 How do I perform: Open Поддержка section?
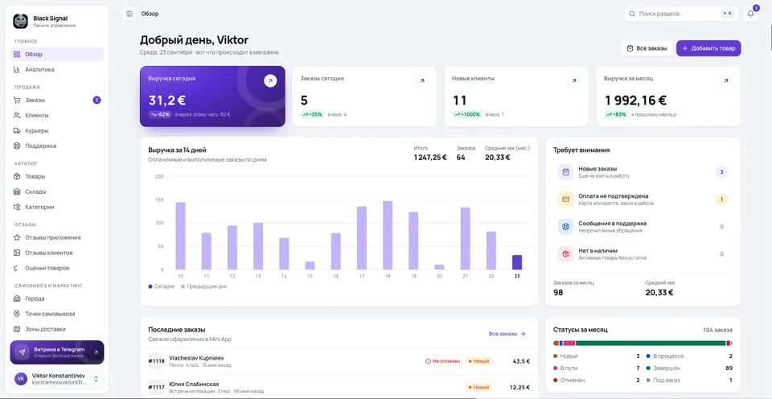pyautogui.click(x=56, y=146)
